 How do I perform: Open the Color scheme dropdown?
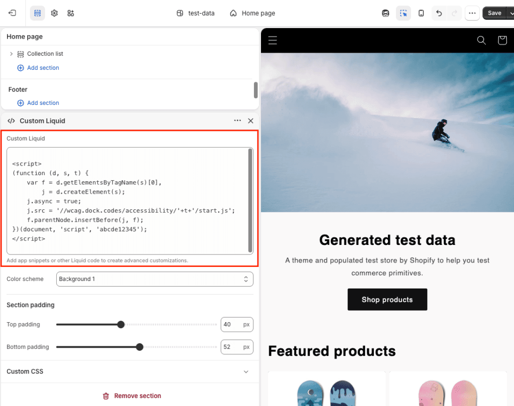pos(155,279)
